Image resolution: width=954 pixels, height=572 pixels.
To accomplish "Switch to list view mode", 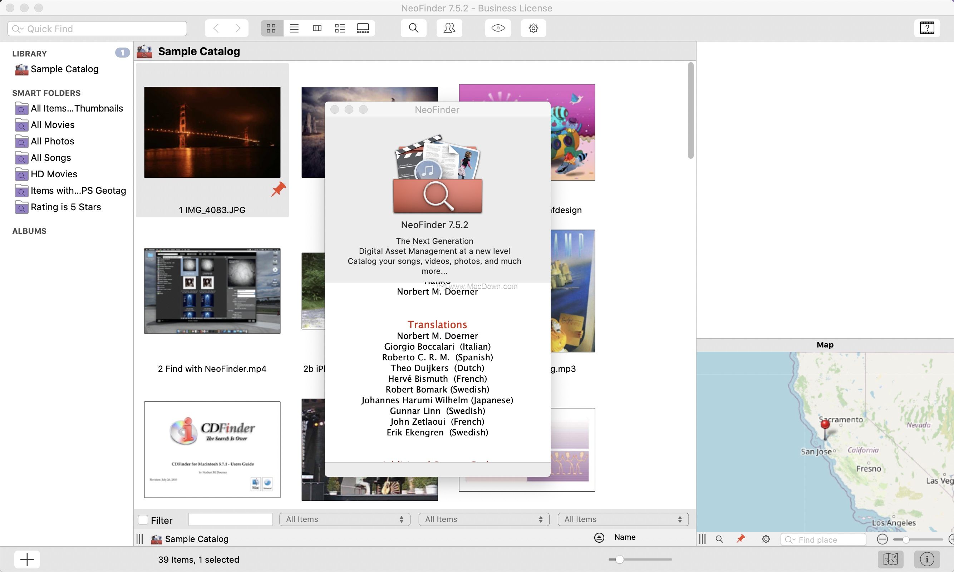I will pos(294,28).
